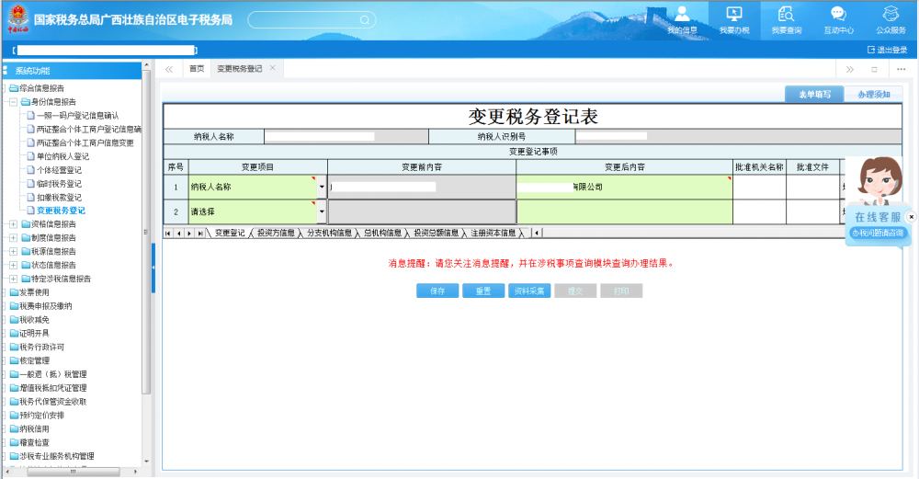Screen dimensions: 919x479
Task: Select the 投资方信息 sheet tab
Action: [276, 234]
